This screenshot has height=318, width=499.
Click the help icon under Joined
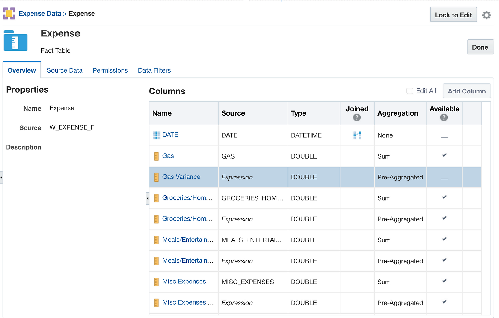[357, 117]
